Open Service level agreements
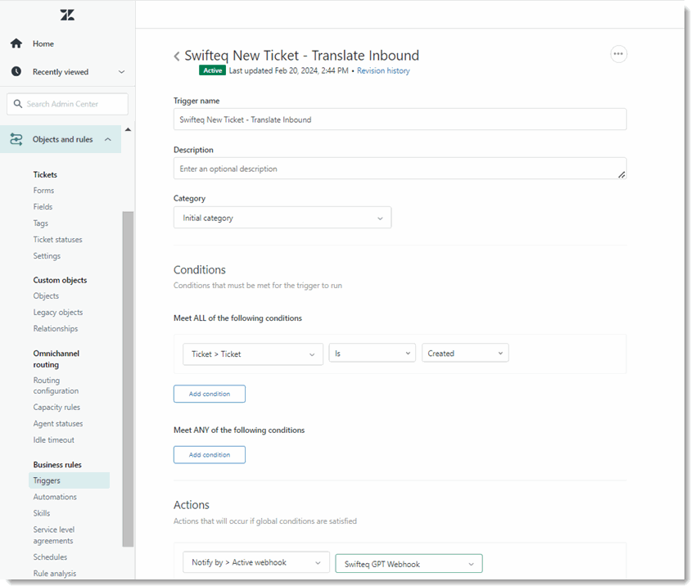 click(x=54, y=535)
